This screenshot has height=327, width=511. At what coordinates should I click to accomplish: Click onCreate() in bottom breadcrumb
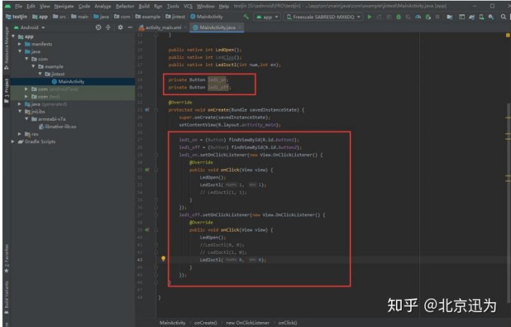[x=206, y=323]
